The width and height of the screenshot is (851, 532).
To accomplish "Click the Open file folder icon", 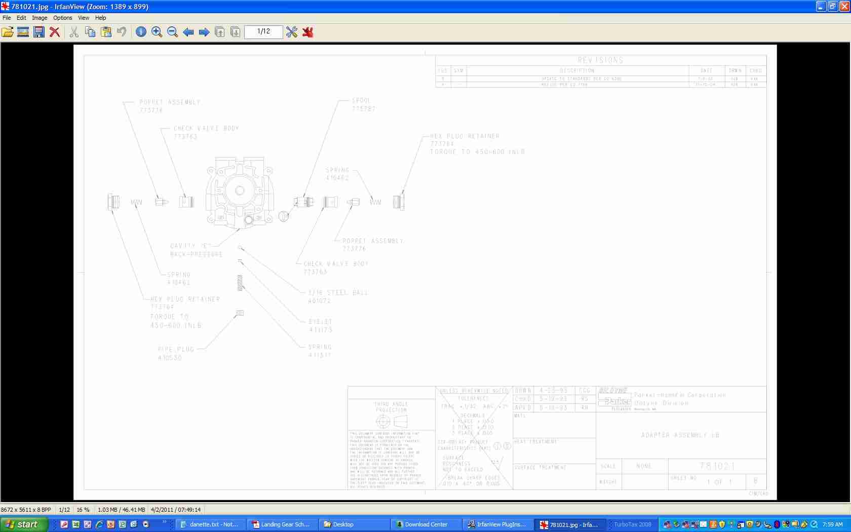I will (x=8, y=32).
